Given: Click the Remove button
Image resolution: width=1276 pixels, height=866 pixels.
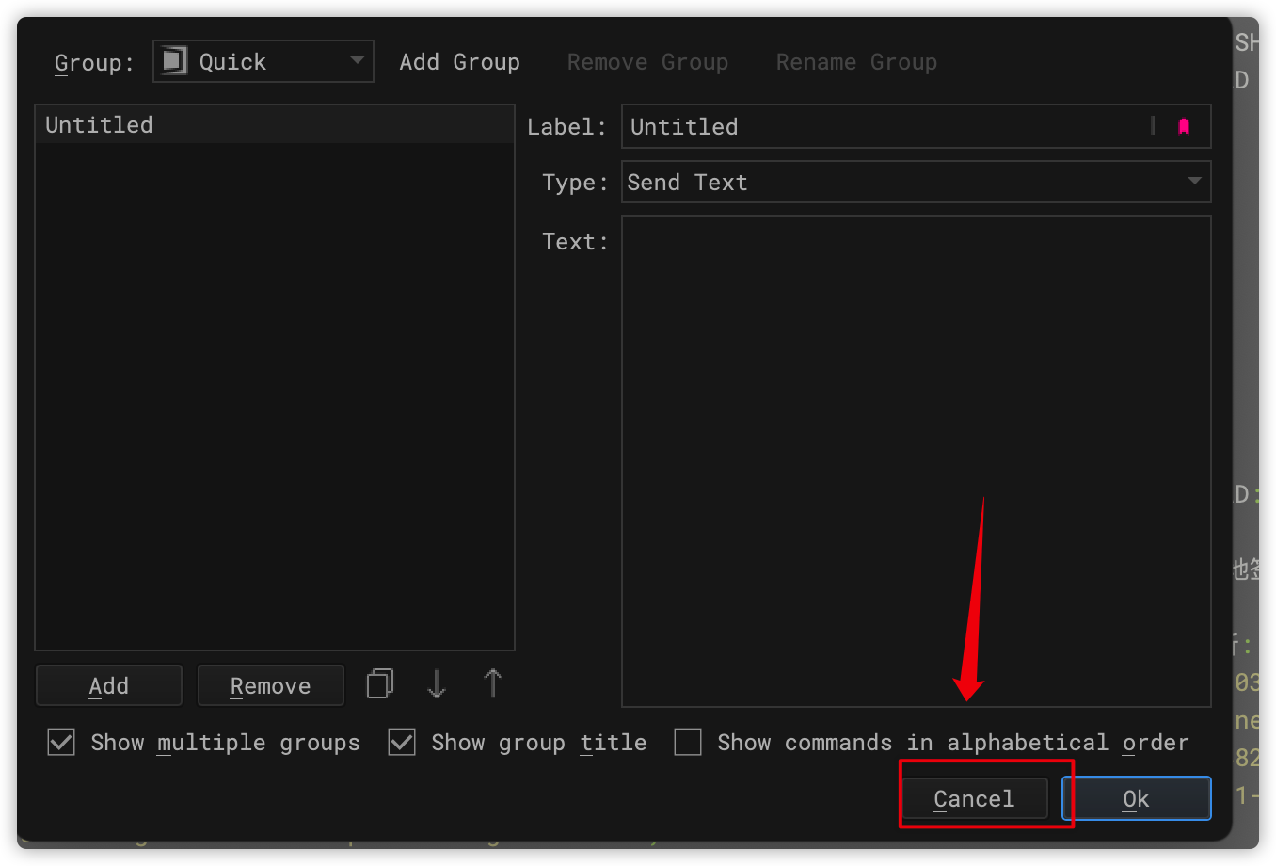Looking at the screenshot, I should [x=271, y=685].
